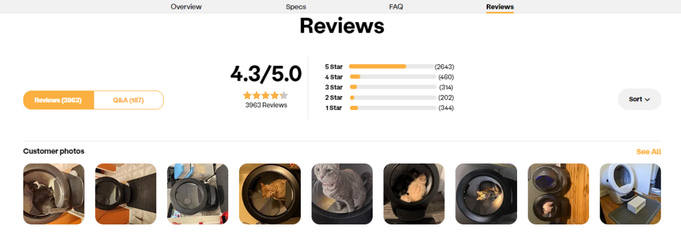Switch to the Q&A (187) toggle
The height and width of the screenshot is (232, 681).
coord(129,100)
